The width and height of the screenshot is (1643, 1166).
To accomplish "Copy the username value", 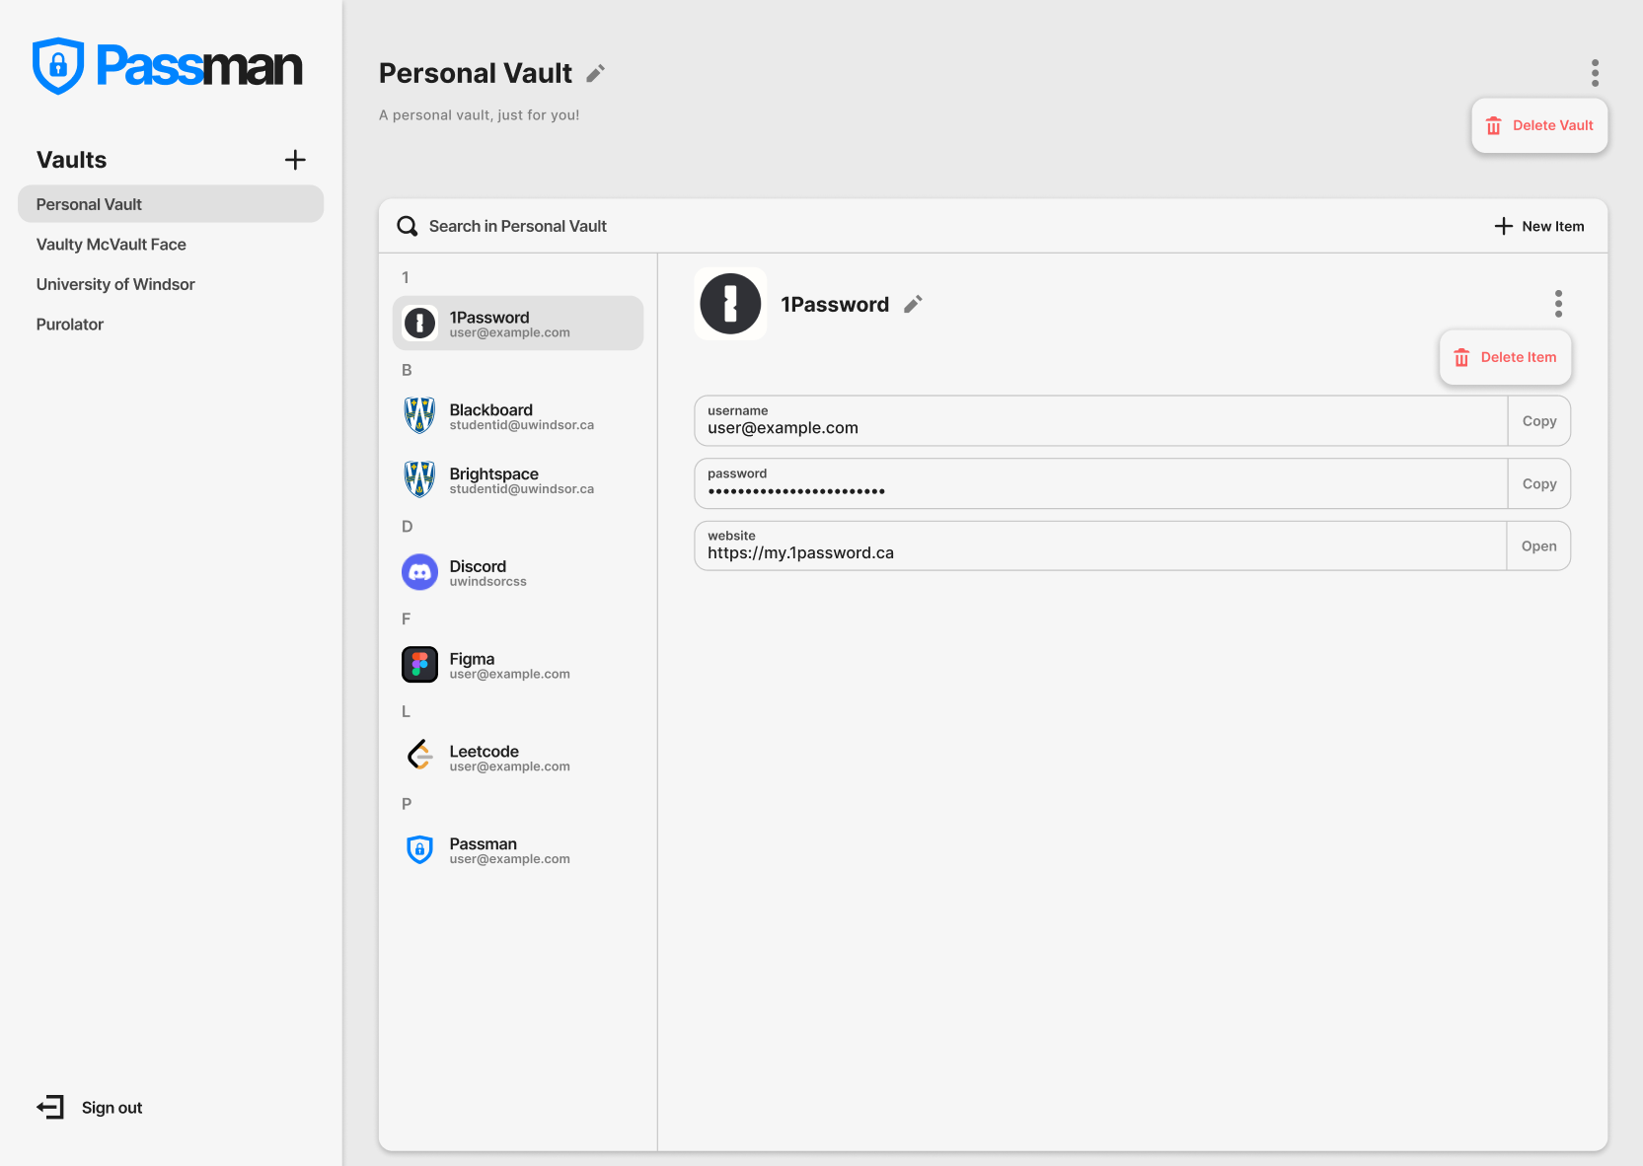I will 1538,421.
